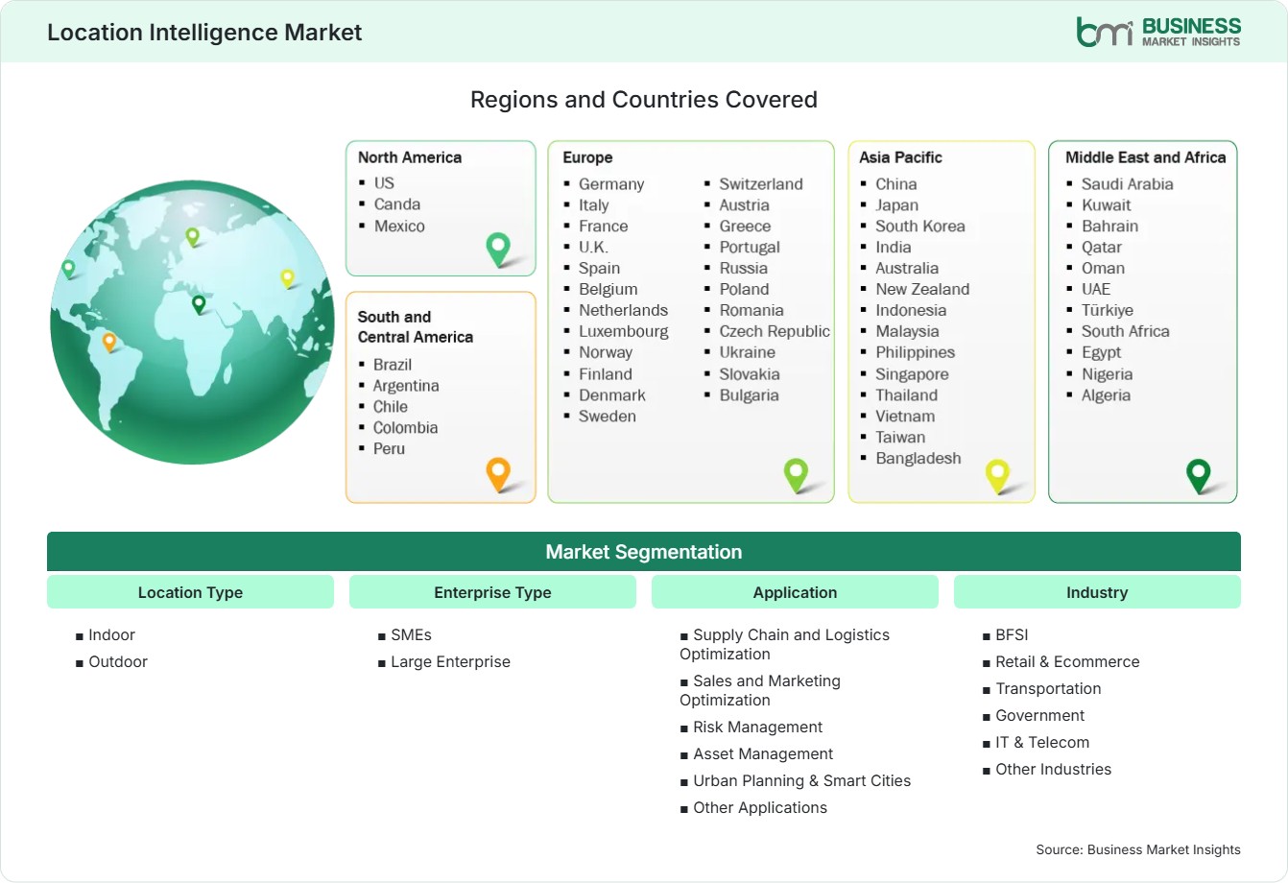
Task: Click Bulgaria in Europe list
Action: tap(750, 395)
